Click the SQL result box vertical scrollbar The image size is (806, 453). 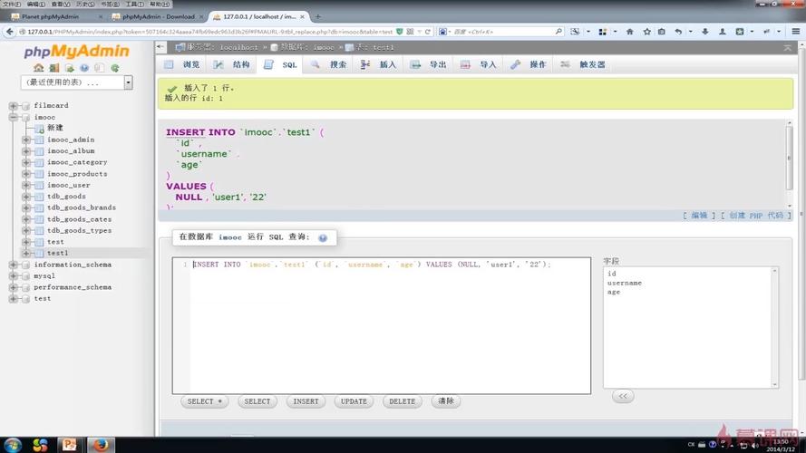pyautogui.click(x=789, y=163)
